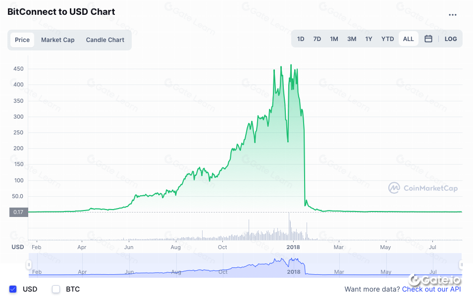Set time range to 7D

click(x=317, y=39)
